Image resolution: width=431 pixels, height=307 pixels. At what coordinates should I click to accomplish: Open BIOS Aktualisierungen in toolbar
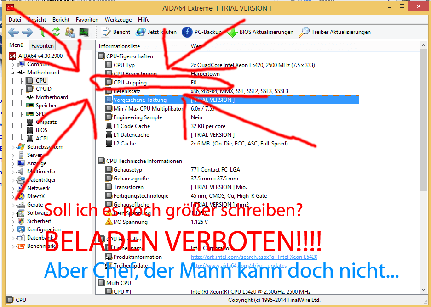coord(260,32)
